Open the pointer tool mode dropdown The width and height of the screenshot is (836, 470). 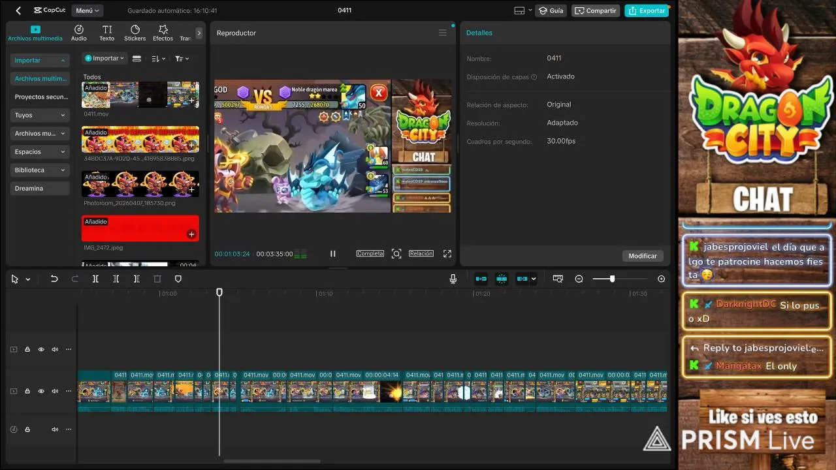point(27,279)
